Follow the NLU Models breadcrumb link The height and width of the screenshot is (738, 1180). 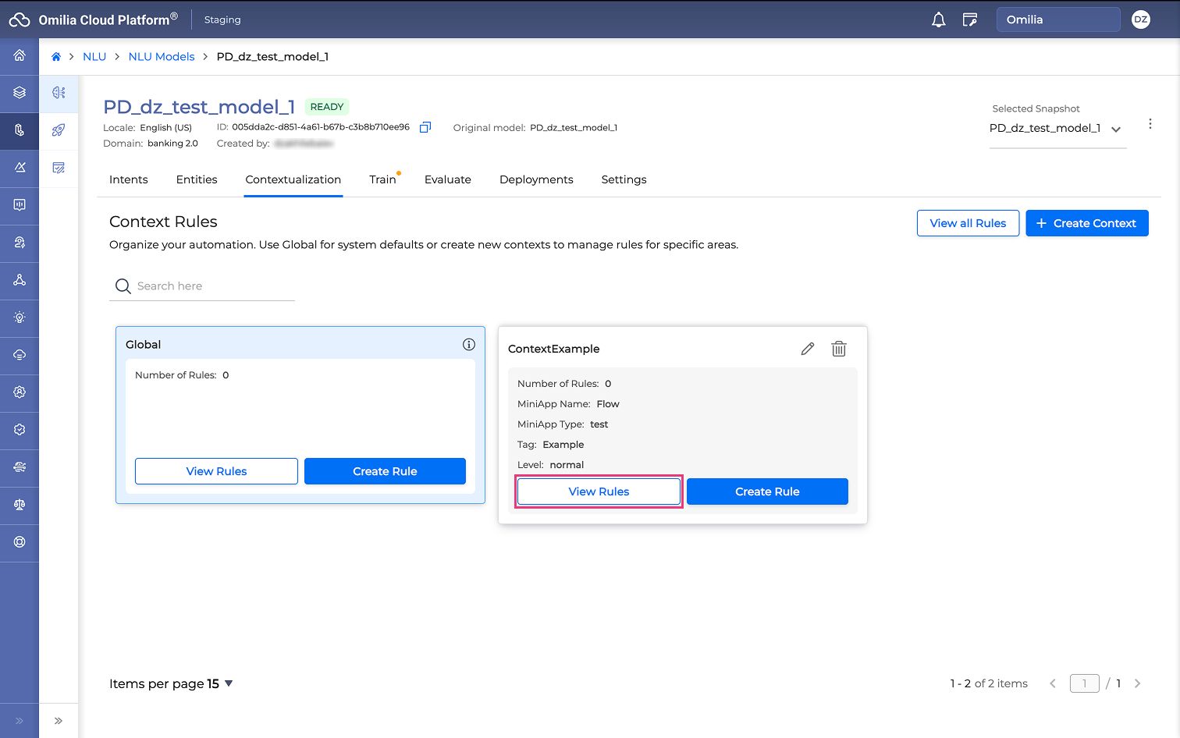[162, 57]
